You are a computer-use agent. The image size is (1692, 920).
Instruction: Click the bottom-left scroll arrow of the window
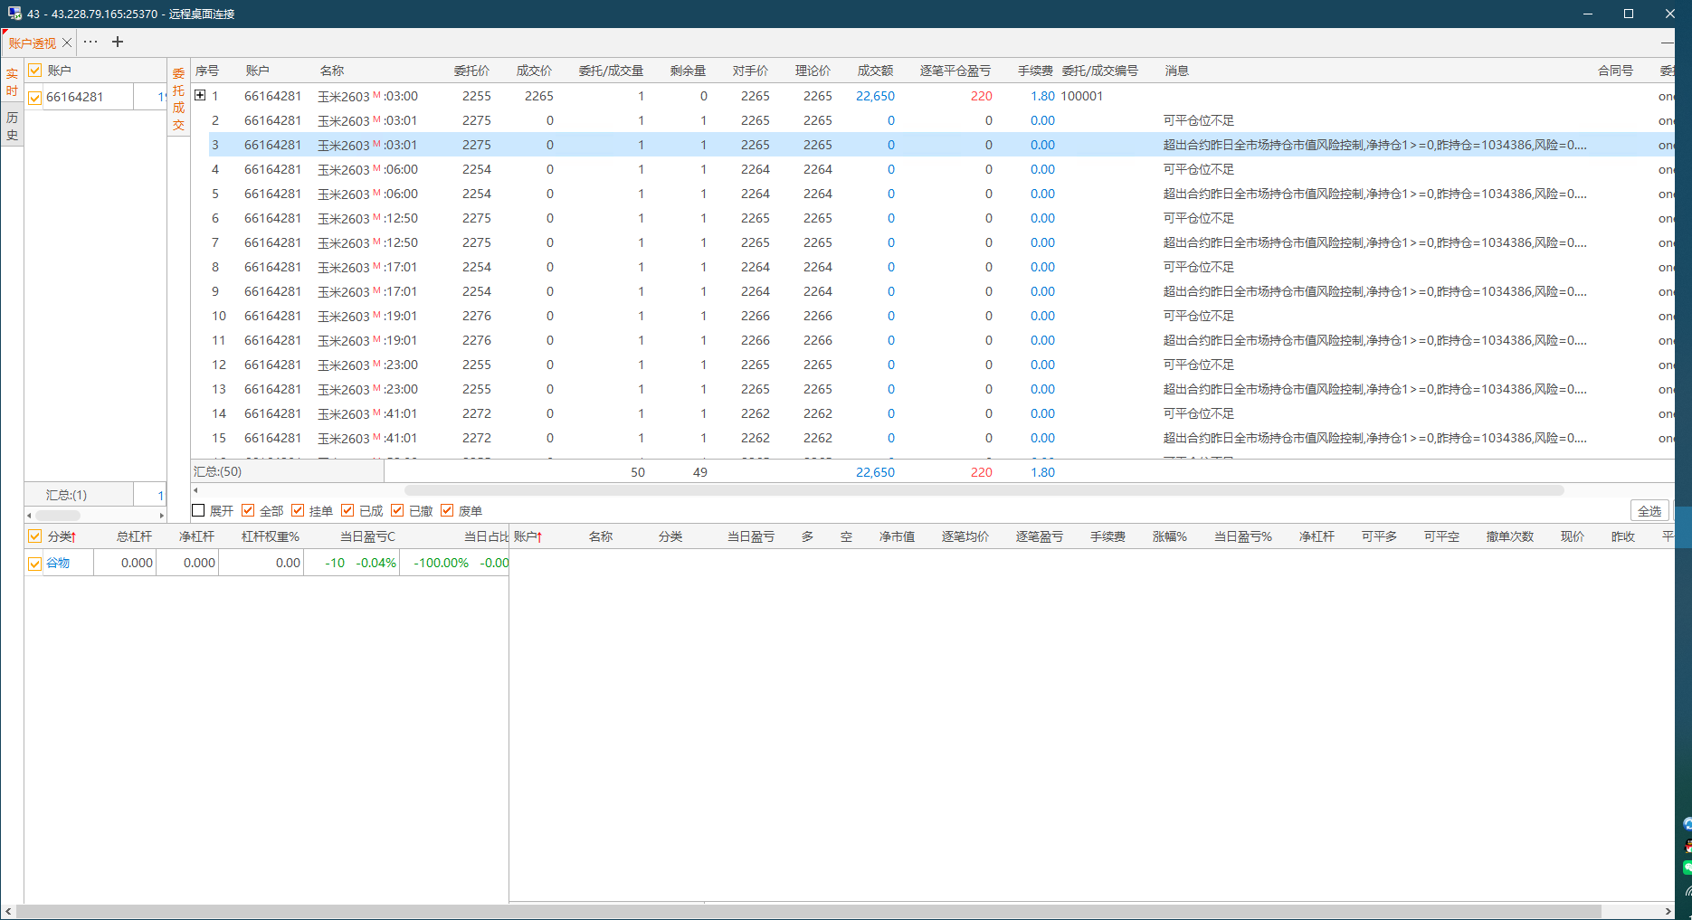(8, 911)
